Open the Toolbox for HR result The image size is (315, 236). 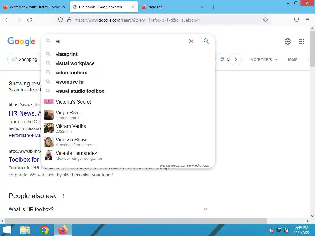24,159
